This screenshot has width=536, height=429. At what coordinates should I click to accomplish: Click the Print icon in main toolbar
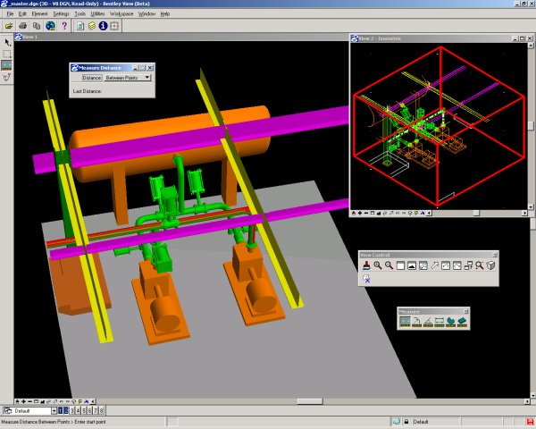point(21,26)
